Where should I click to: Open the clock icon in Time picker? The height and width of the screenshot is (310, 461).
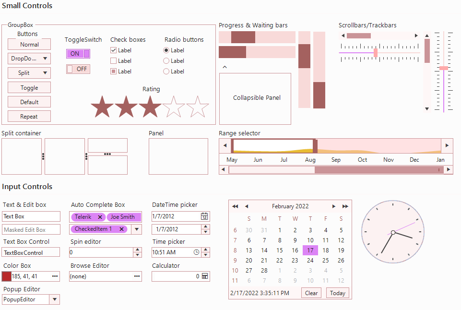pos(195,252)
